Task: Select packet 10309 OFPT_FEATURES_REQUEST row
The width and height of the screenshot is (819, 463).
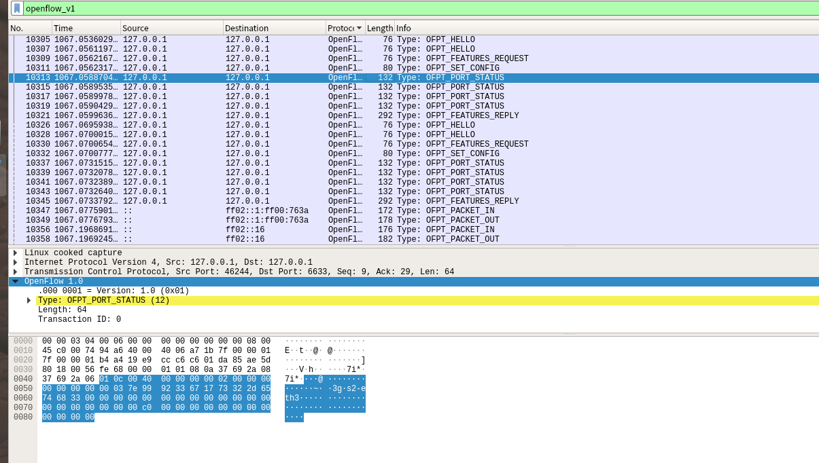Action: (414, 58)
